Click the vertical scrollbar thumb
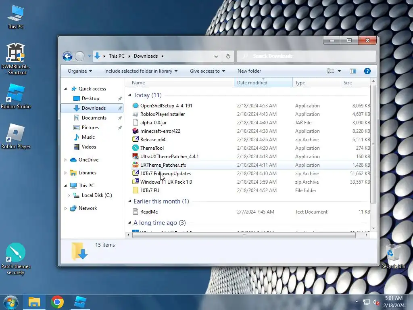This screenshot has width=413, height=310. tap(373, 144)
